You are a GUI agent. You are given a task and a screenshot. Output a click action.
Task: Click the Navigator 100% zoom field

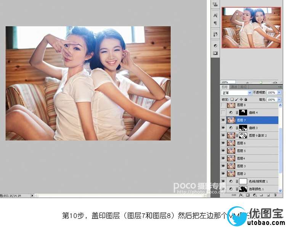click(x=228, y=82)
